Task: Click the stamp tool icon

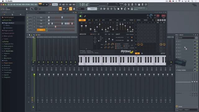Action: point(74,9)
